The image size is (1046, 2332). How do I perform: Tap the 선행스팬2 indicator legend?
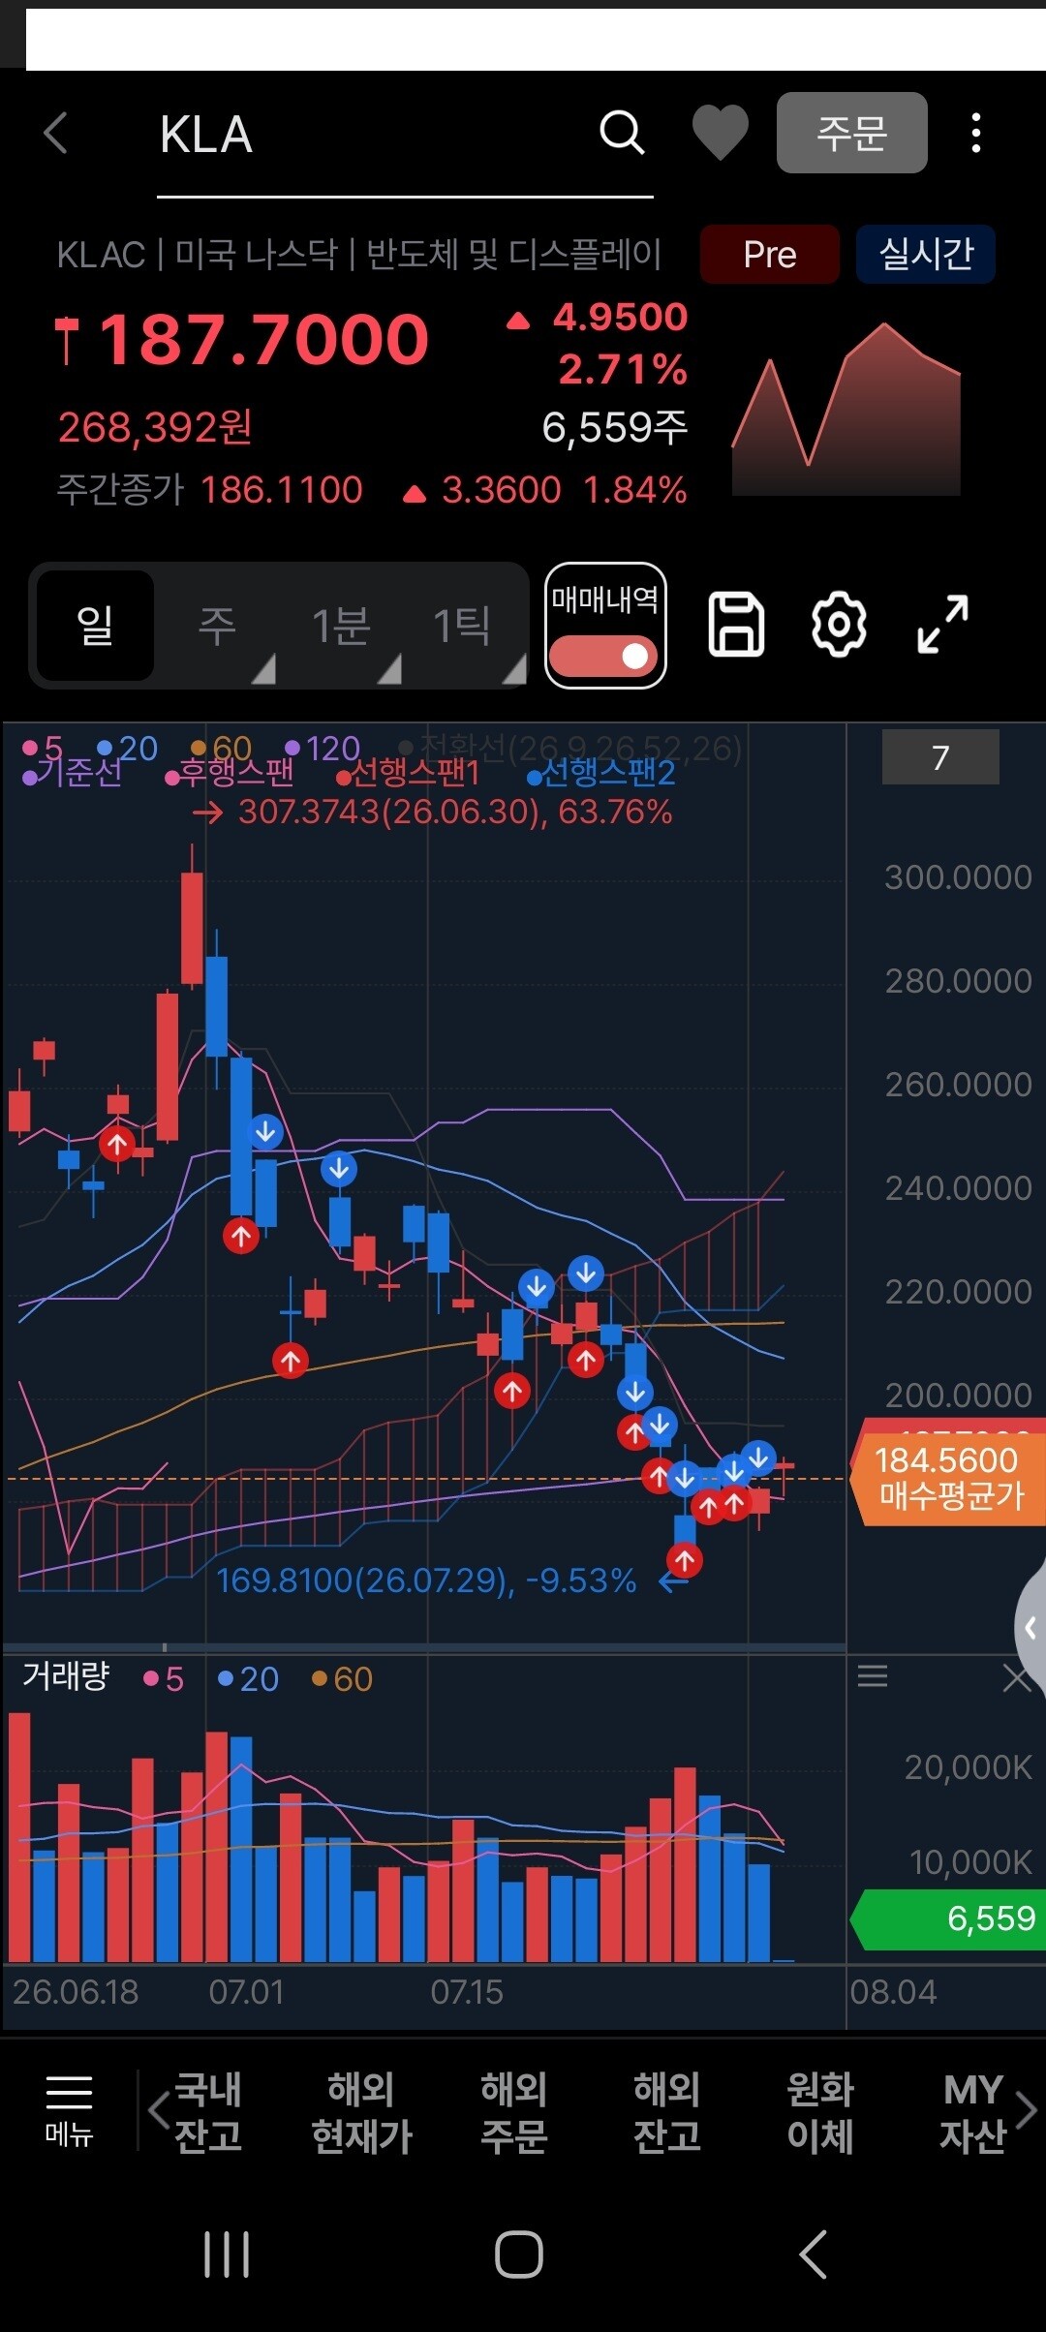click(x=600, y=773)
